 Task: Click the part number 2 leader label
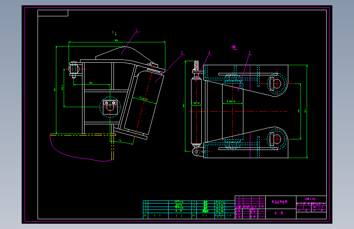point(250,53)
